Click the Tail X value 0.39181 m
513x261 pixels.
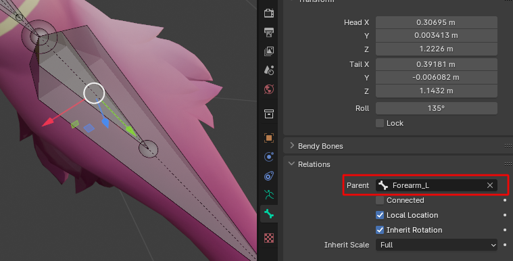pyautogui.click(x=437, y=64)
